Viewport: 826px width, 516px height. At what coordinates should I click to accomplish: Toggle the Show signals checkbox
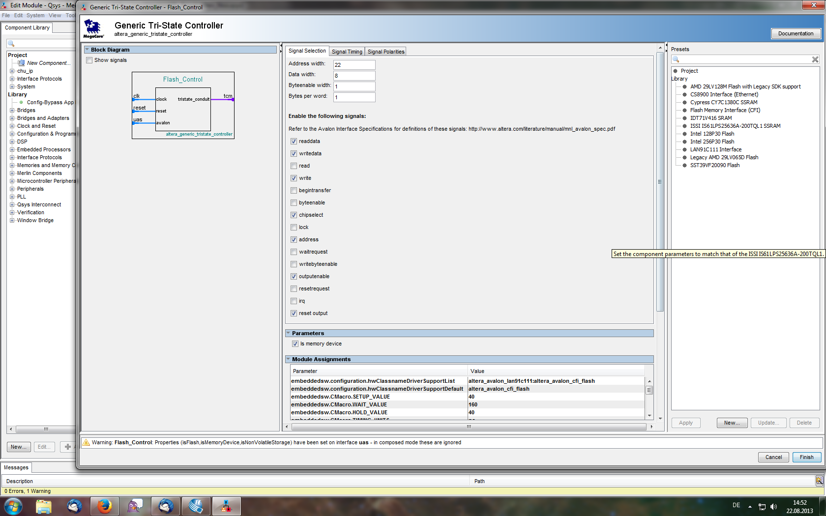pyautogui.click(x=89, y=60)
